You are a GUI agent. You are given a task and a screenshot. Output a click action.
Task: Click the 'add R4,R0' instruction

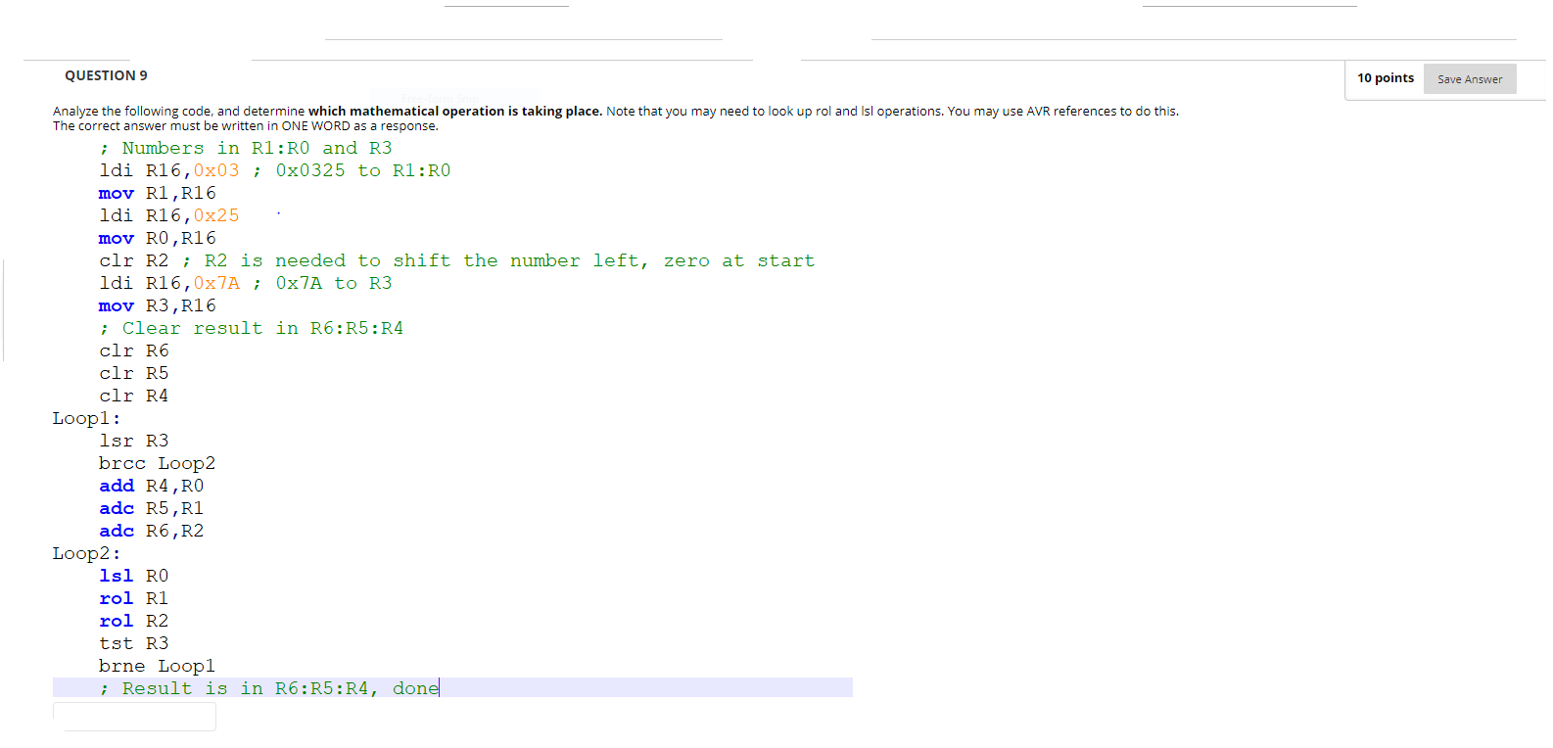click(x=151, y=486)
